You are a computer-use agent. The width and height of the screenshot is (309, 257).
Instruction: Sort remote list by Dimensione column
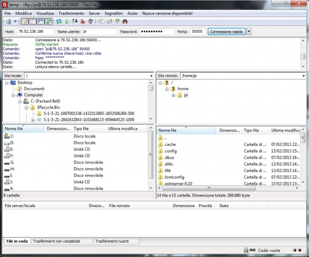pos(229,130)
